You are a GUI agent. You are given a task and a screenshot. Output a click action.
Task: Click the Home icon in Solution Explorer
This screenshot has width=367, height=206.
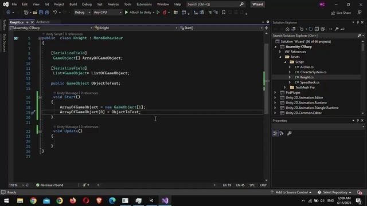pyautogui.click(x=287, y=29)
